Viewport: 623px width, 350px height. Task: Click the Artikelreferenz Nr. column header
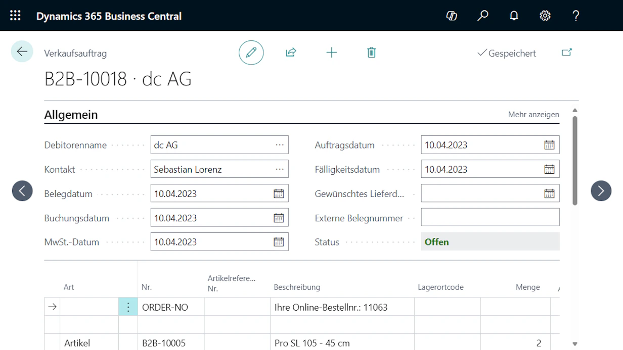(232, 283)
